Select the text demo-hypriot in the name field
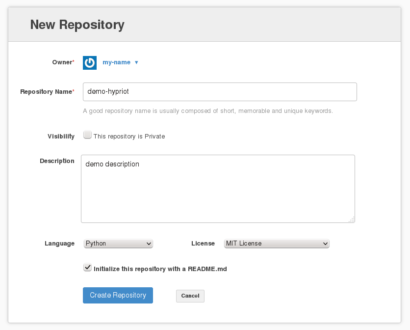Image resolution: width=410 pixels, height=330 pixels. (107, 91)
